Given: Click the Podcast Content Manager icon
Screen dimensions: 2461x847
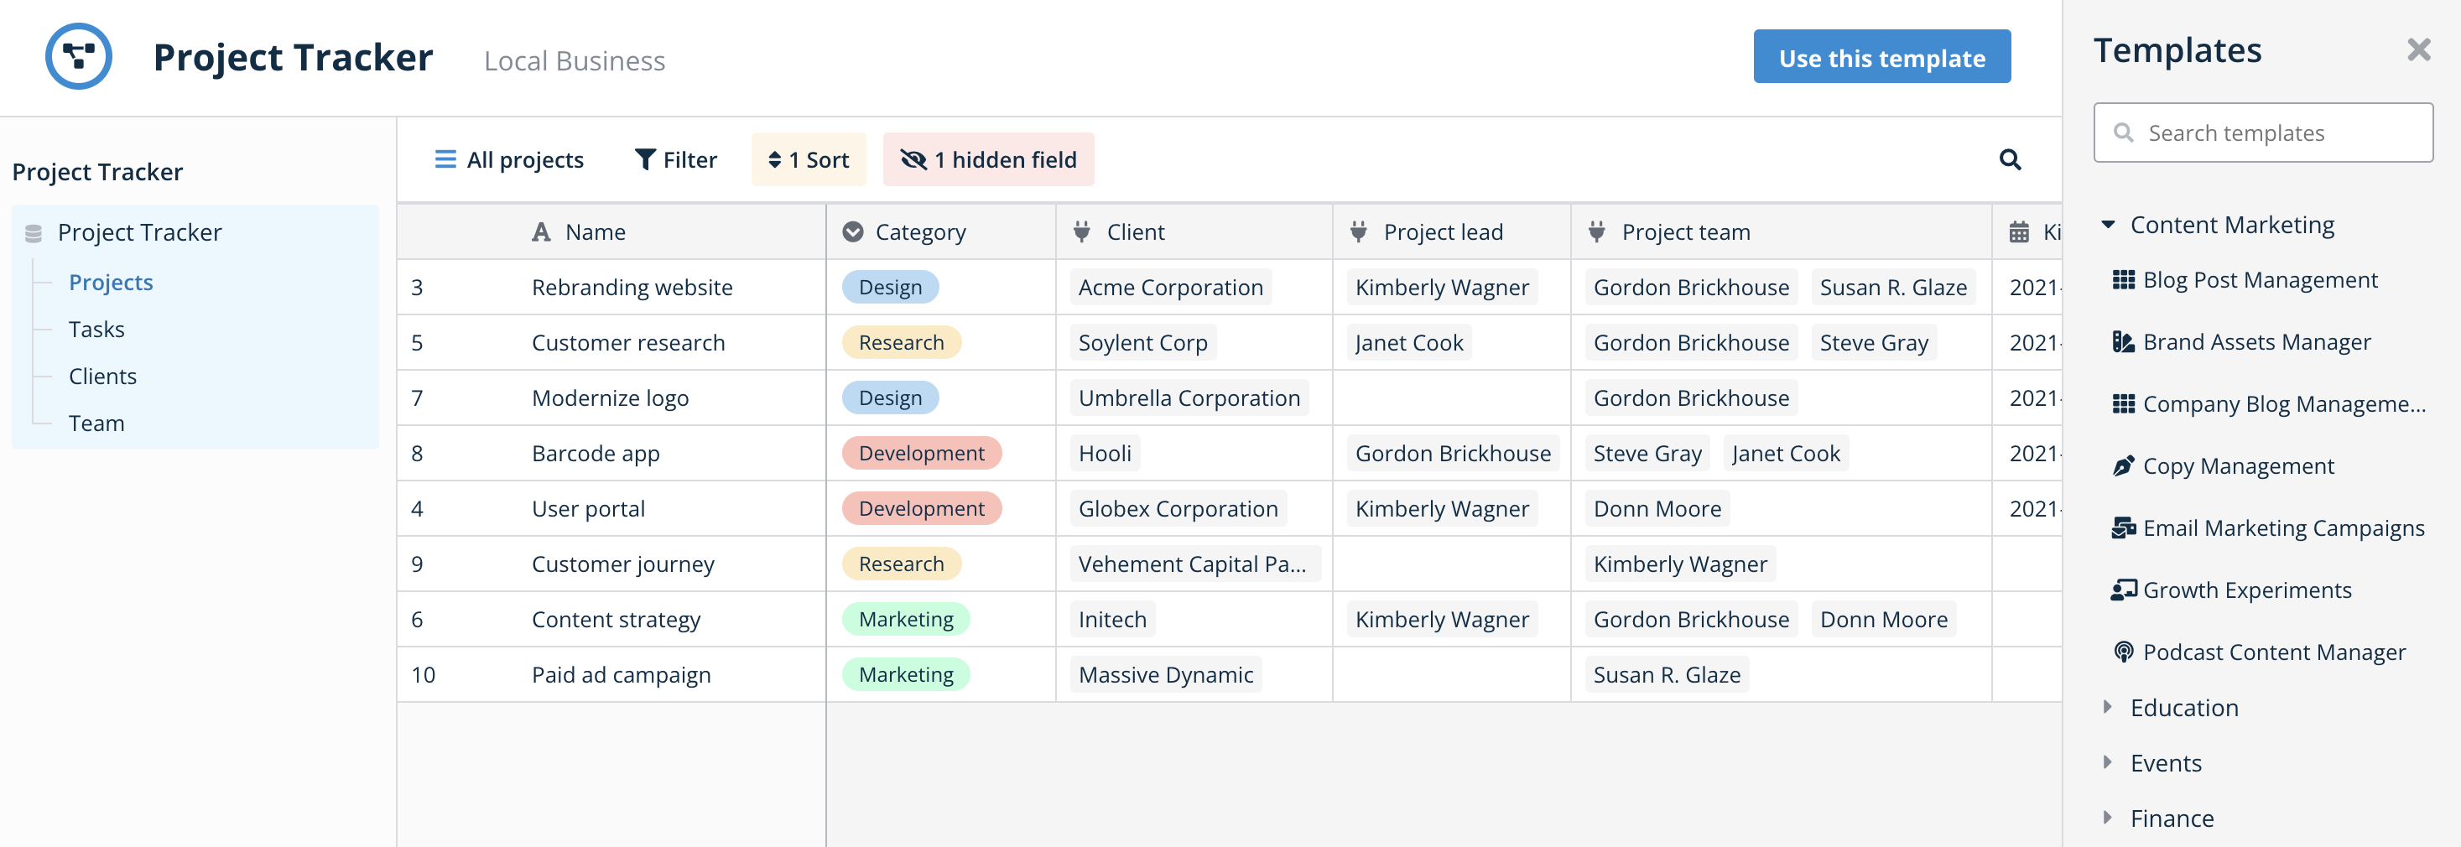Looking at the screenshot, I should 2123,652.
